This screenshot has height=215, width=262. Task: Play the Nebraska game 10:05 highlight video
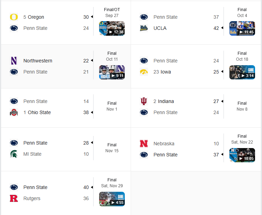tap(242, 155)
